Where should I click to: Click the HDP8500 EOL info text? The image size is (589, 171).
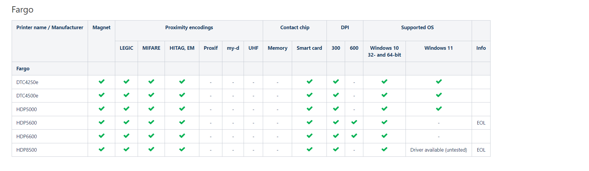pyautogui.click(x=481, y=150)
